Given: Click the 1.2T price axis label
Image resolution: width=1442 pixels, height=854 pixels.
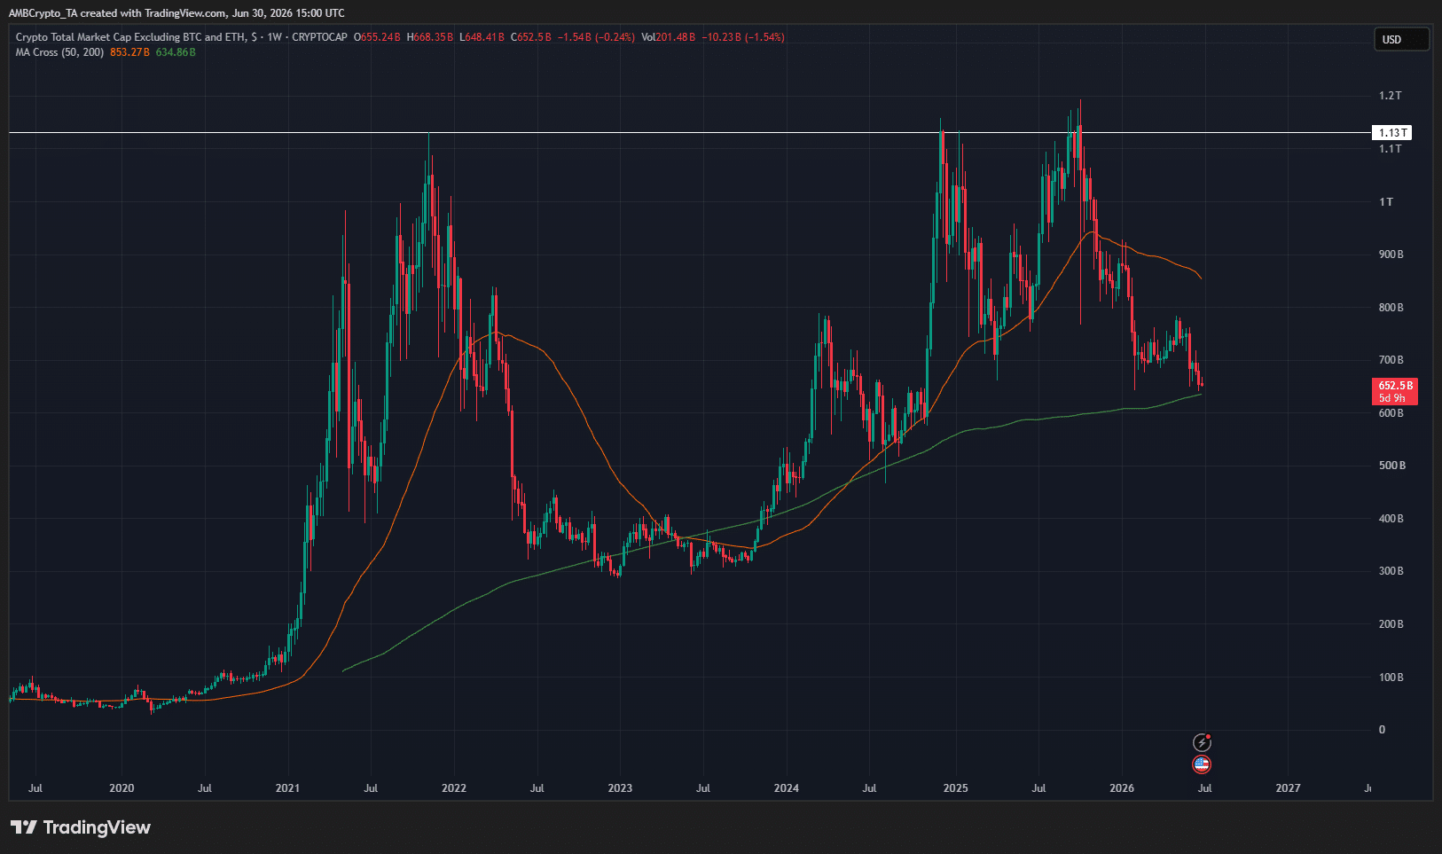Looking at the screenshot, I should [x=1391, y=96].
